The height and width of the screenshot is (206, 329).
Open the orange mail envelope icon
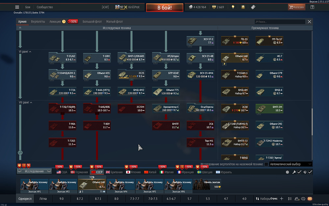(310, 199)
